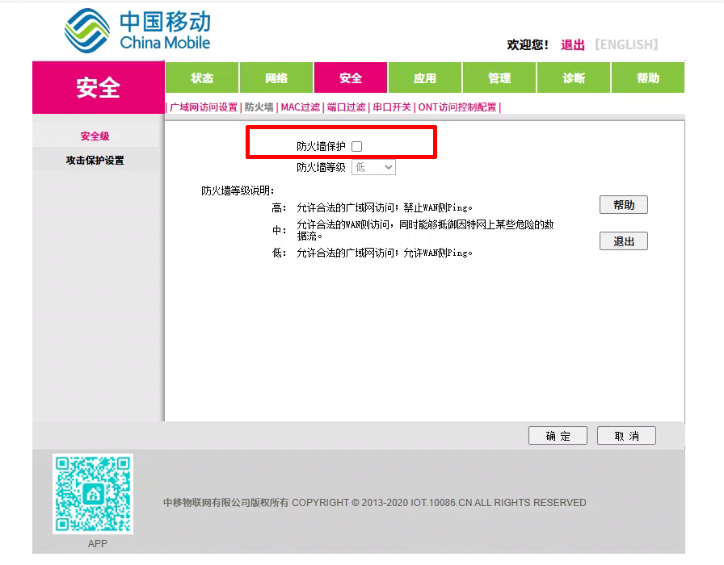Open 广域网访问设置 submenu link

[x=204, y=107]
